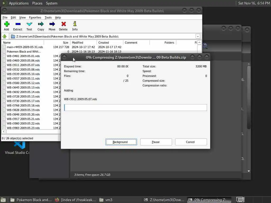Select WB r3728 2009.05.15.nds
The image size is (271, 203).
tap(23, 96)
